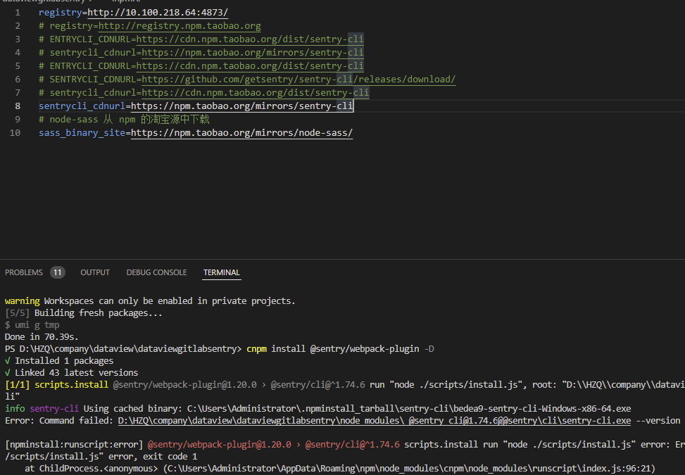
Task: Open the PROBLEMS panel
Action: coord(25,272)
